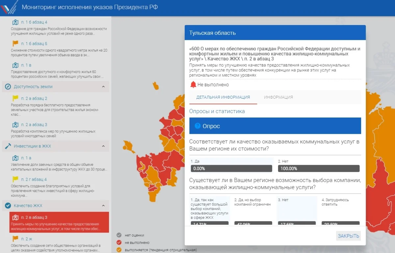
Task: Toggle the 'выполняется (тенденция отрицательная)' legend marker
Action: point(119,250)
